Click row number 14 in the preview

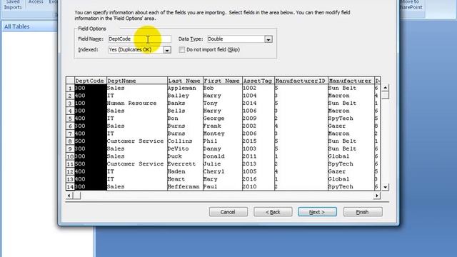click(70, 187)
